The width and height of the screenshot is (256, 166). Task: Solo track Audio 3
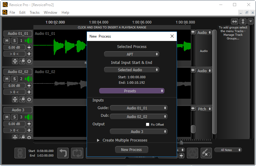point(14,117)
